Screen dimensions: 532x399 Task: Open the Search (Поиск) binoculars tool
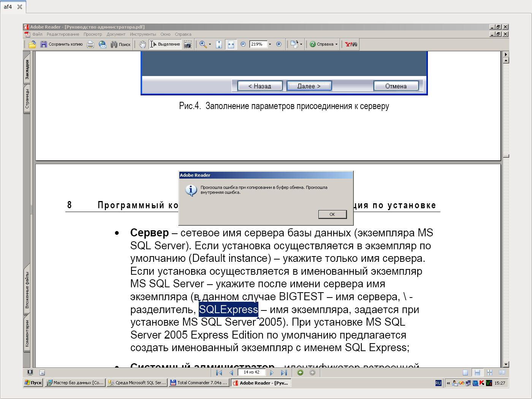(x=120, y=44)
